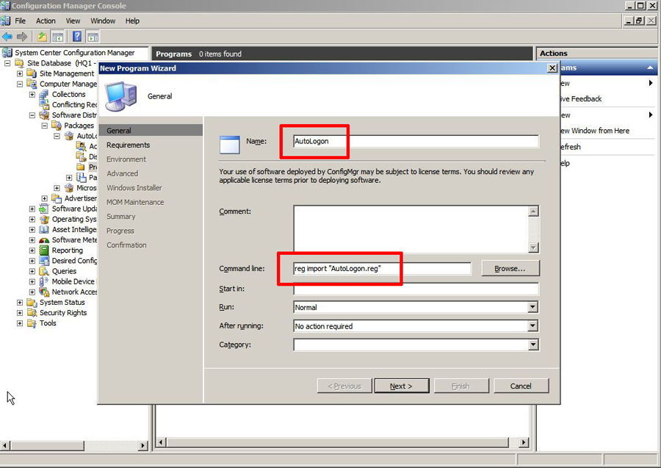Screen dimensions: 661x468
Task: Click results pane horizontal scrollbar left arrow
Action: (161, 442)
